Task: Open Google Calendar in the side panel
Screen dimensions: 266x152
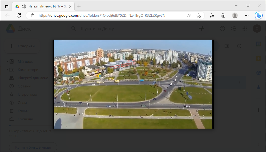Action: pos(258,44)
